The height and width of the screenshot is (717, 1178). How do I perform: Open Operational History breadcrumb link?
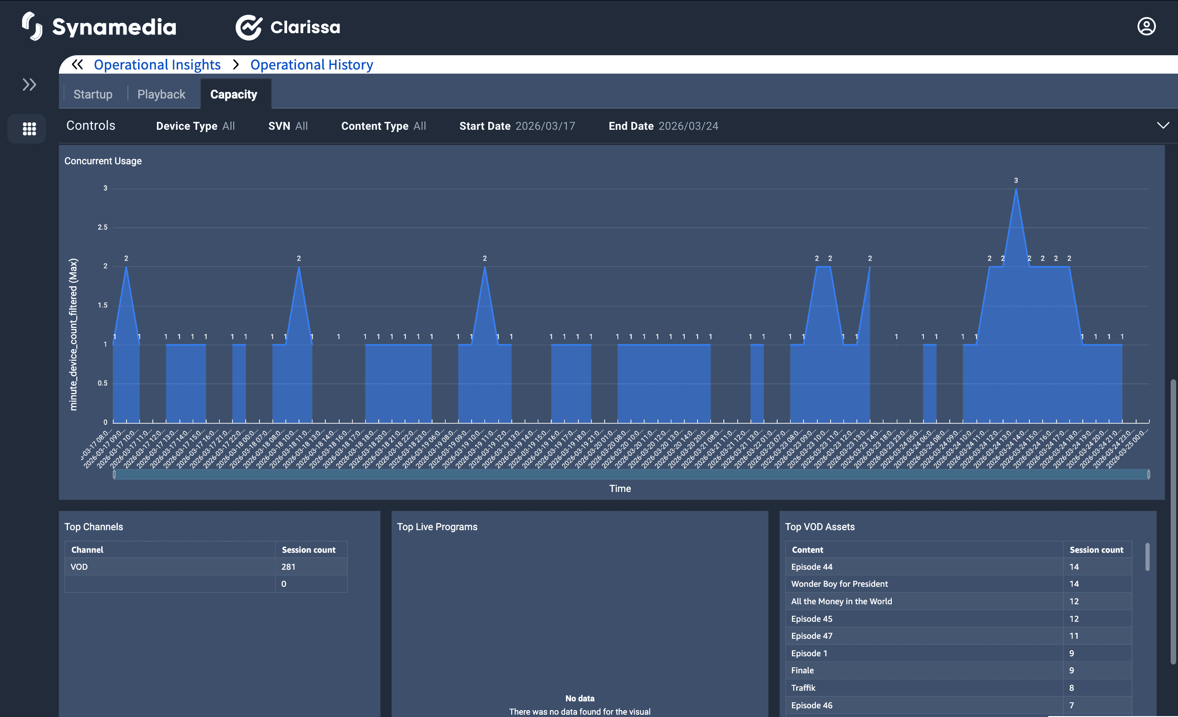[x=311, y=64]
